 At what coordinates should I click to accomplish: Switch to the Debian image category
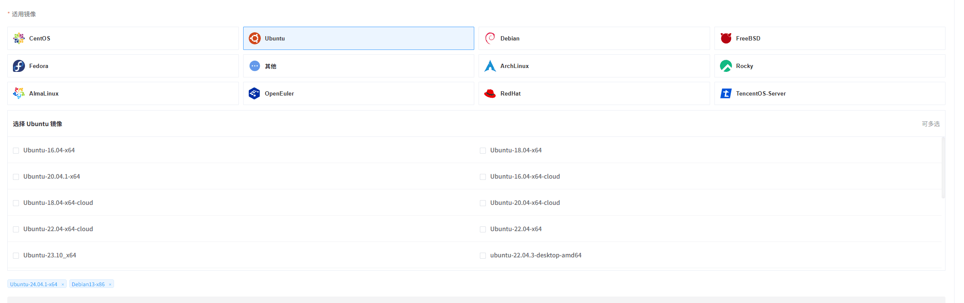[x=594, y=38]
